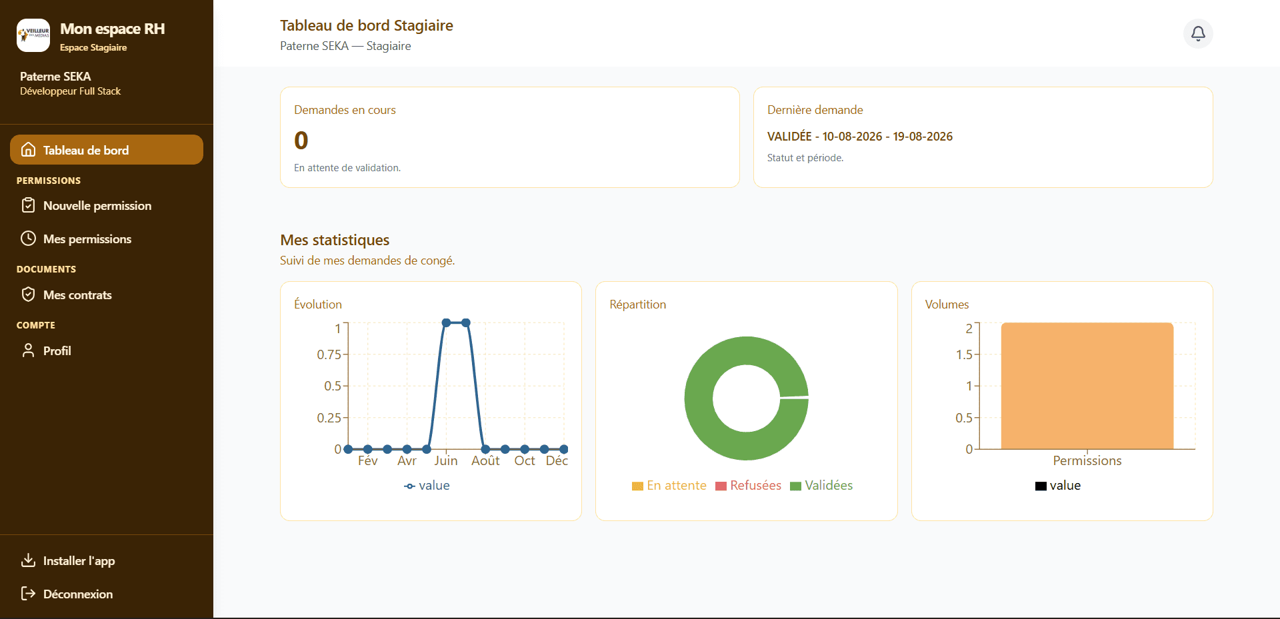Click the home icon beside Tableau de bord

(28, 150)
